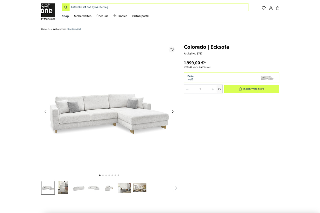Open the user account icon
The width and height of the screenshot is (320, 213).
[271, 8]
